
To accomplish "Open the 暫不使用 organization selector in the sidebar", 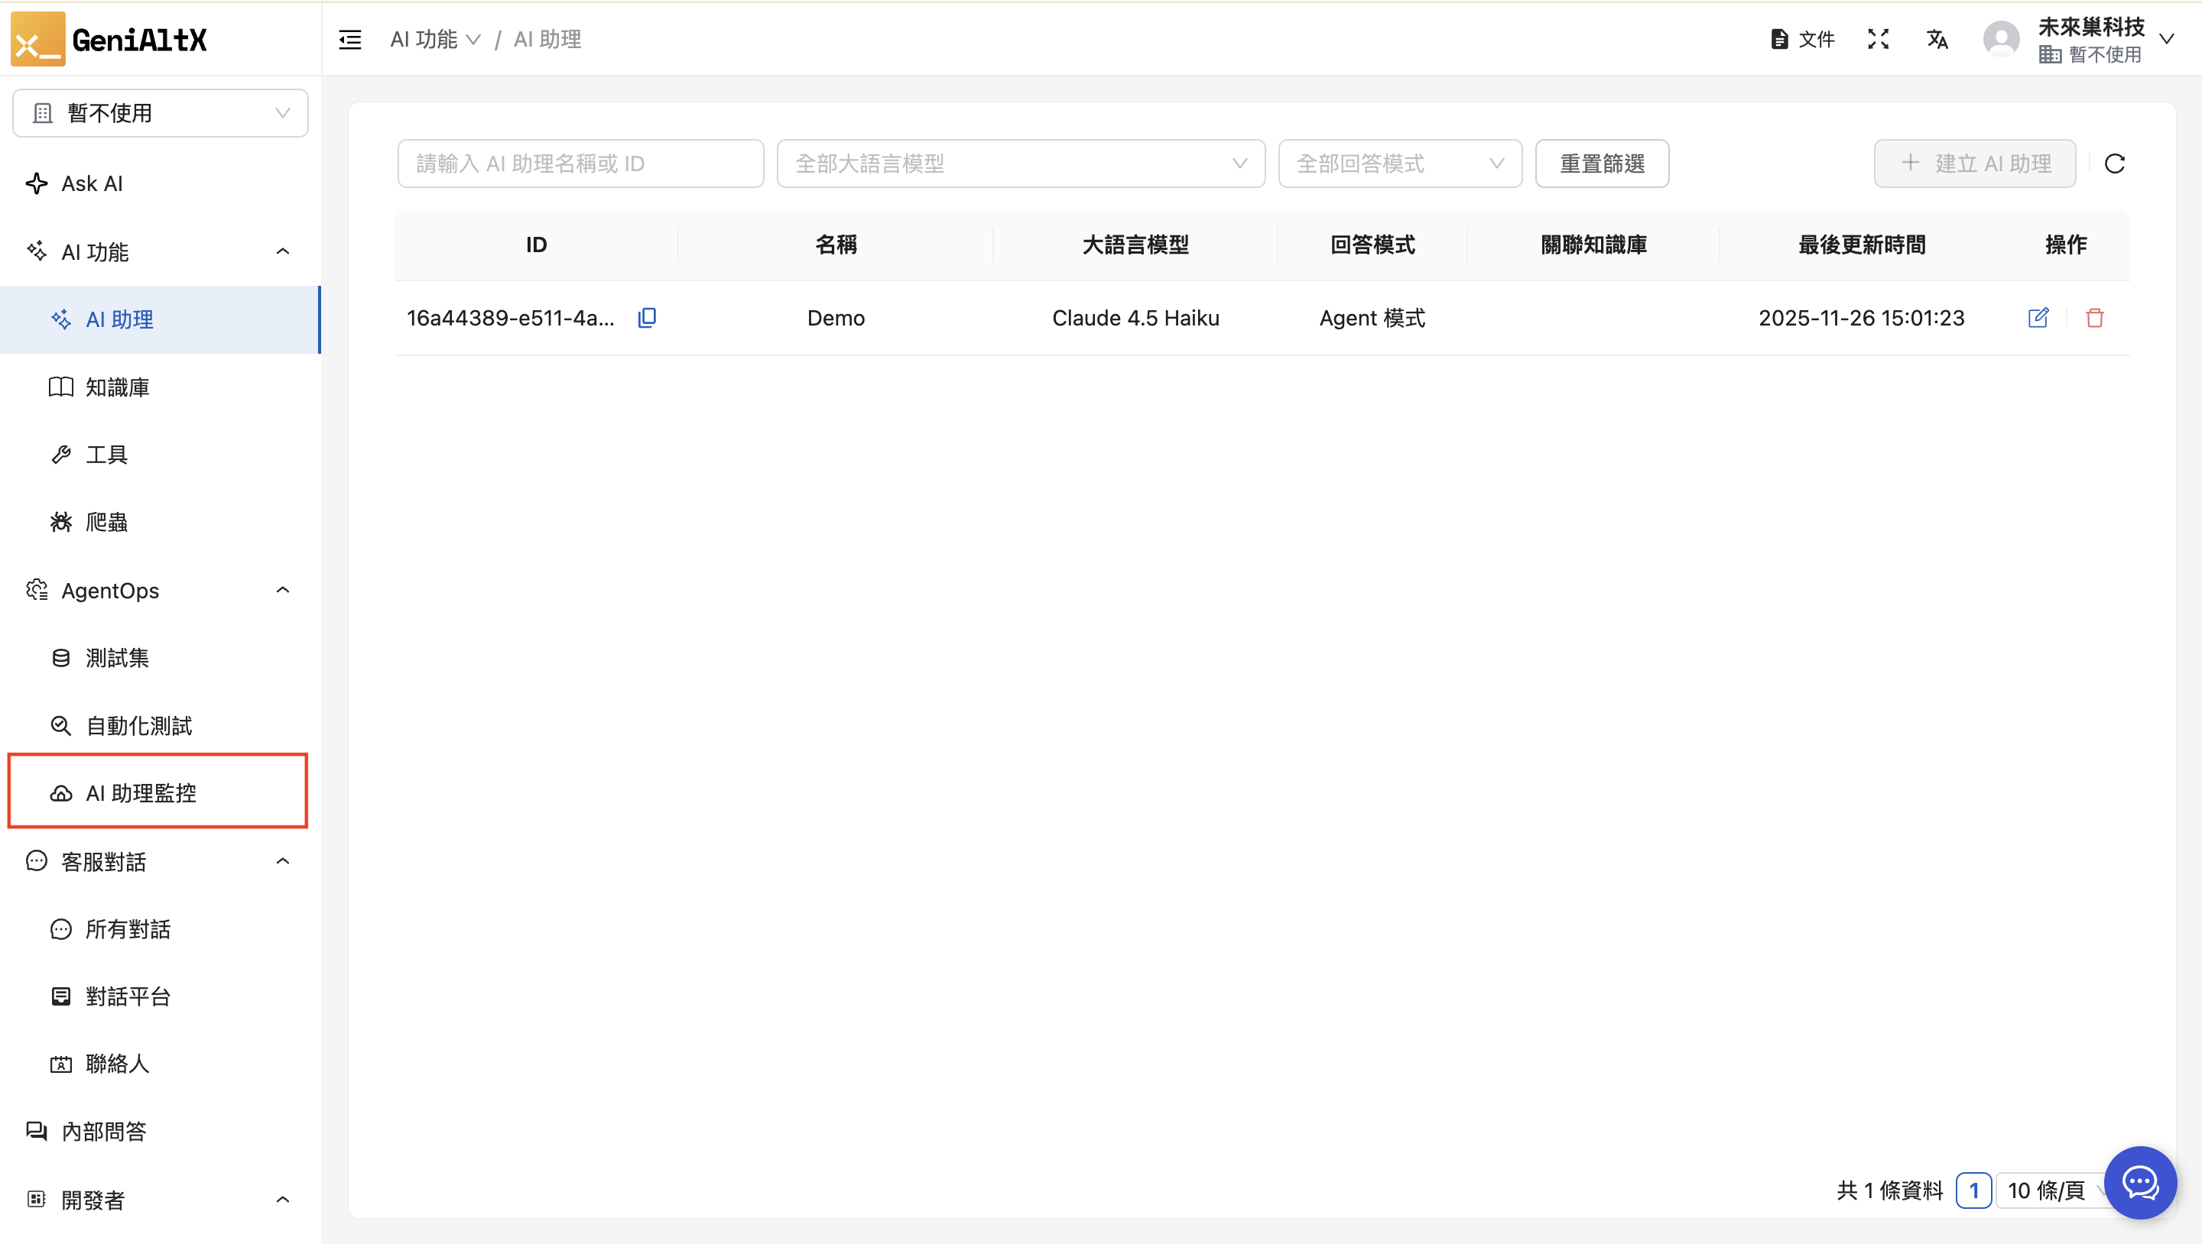I will pyautogui.click(x=161, y=113).
